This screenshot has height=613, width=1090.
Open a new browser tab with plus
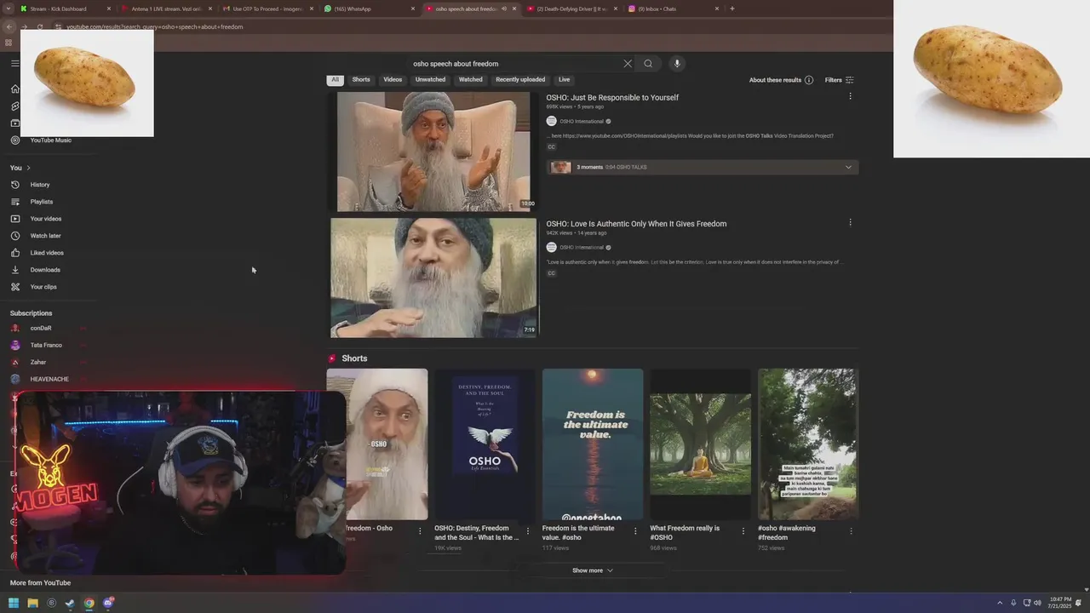[732, 9]
